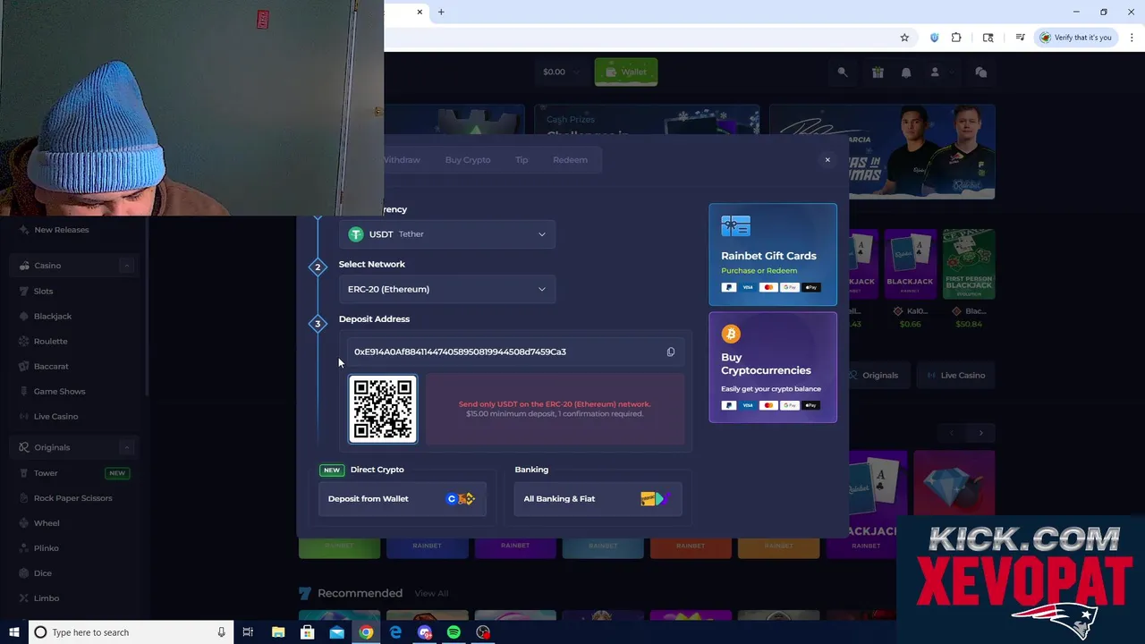Click Verify that it's you profile chip
1145x644 pixels.
[x=1076, y=38]
